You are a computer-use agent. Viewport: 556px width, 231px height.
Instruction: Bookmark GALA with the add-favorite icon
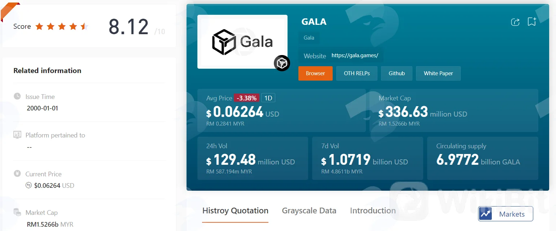coord(532,22)
